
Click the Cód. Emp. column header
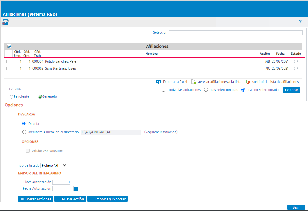17,54
